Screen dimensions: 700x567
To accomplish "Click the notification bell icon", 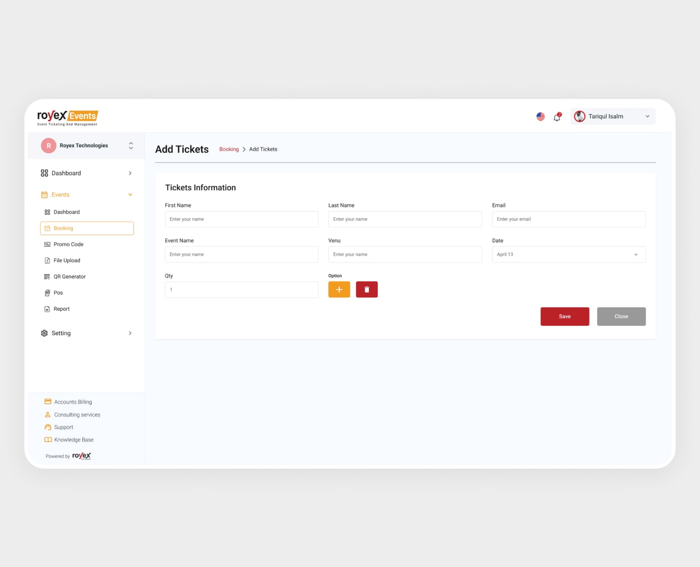I will [x=557, y=117].
